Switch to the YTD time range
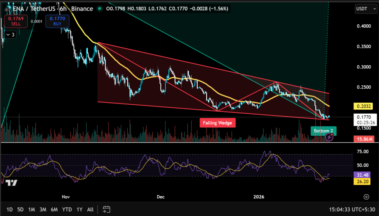This screenshot has width=379, height=216. 67,209
